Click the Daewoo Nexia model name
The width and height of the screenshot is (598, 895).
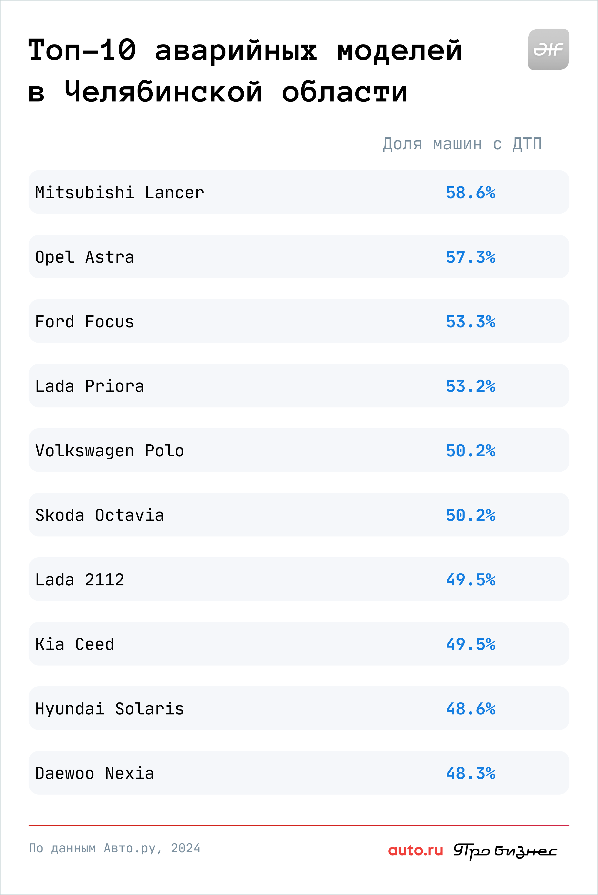click(x=95, y=773)
